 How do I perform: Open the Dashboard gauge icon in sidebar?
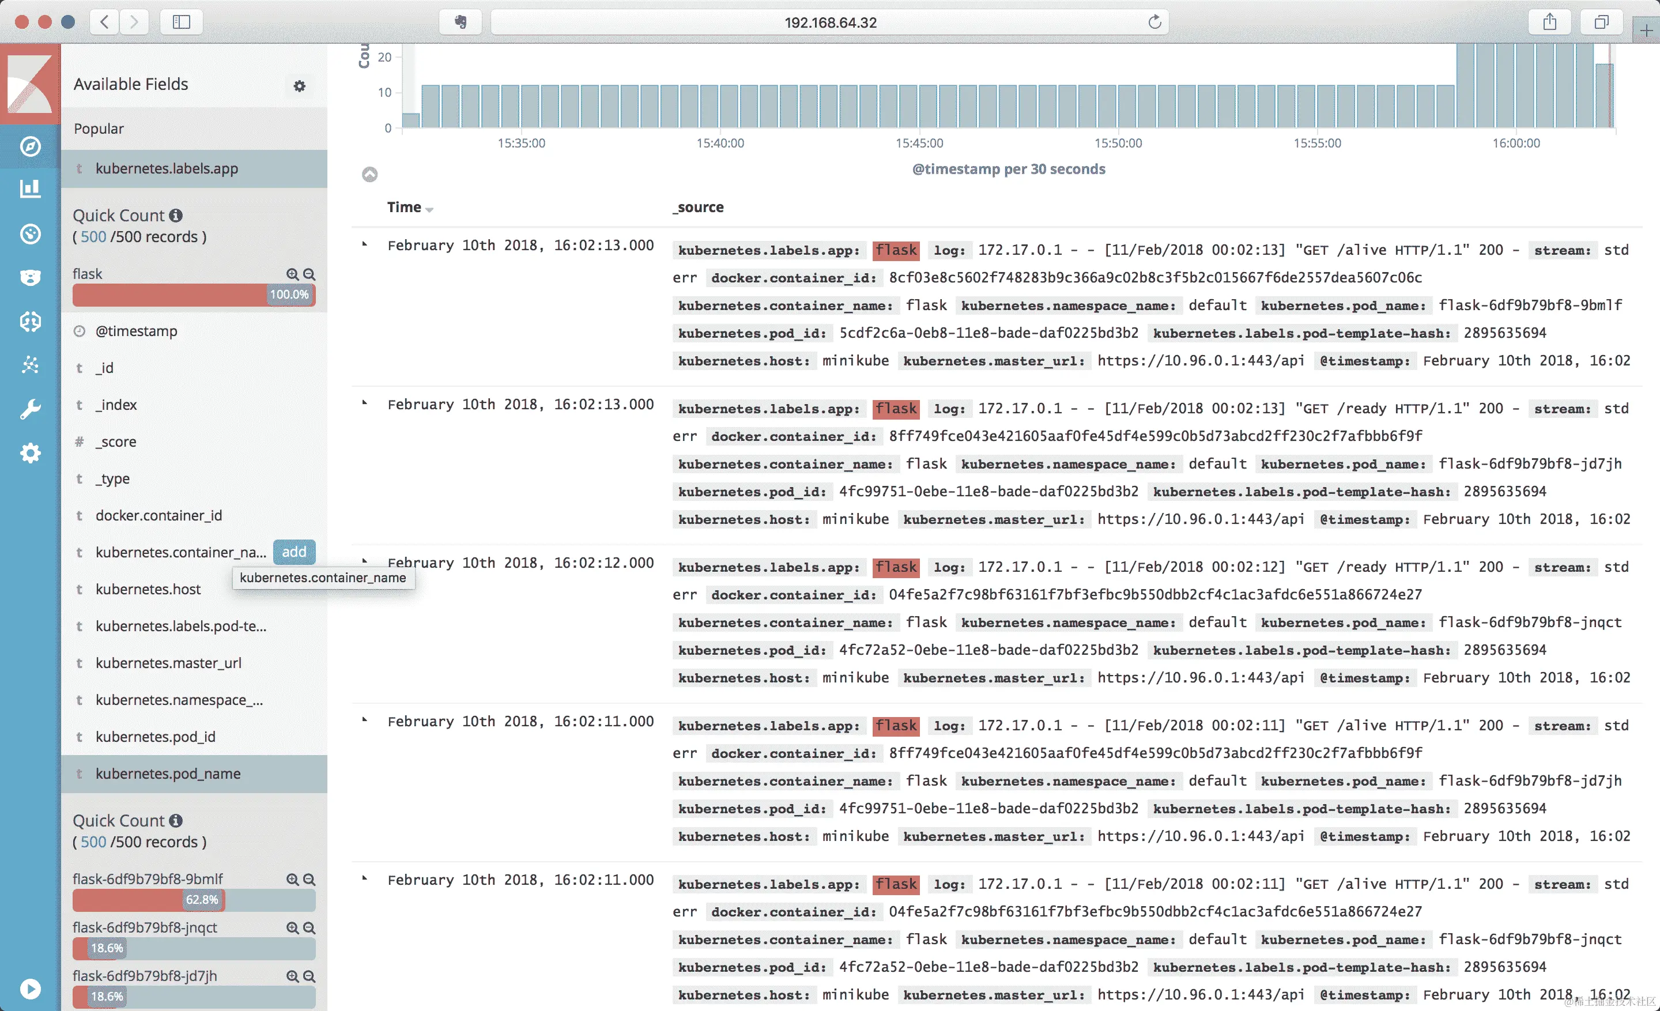click(x=31, y=233)
